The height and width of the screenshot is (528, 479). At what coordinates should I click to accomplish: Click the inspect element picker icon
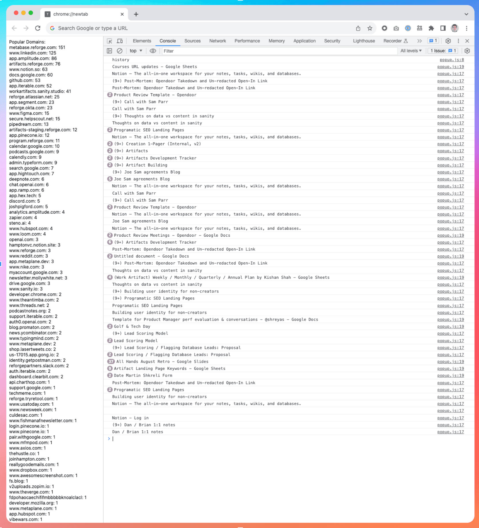tap(109, 41)
